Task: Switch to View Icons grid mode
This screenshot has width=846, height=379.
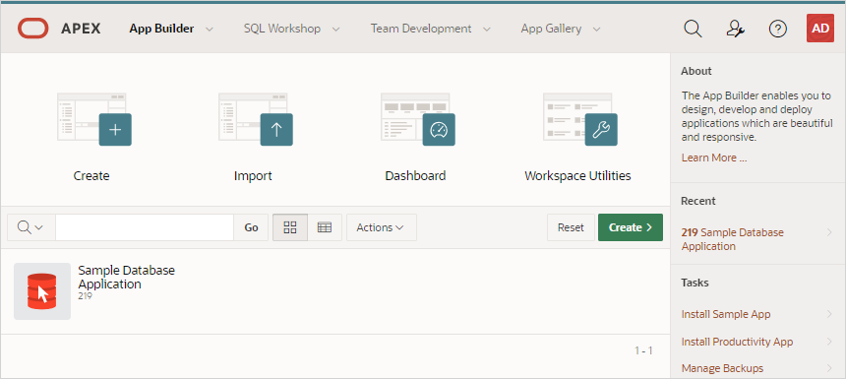Action: pos(290,227)
